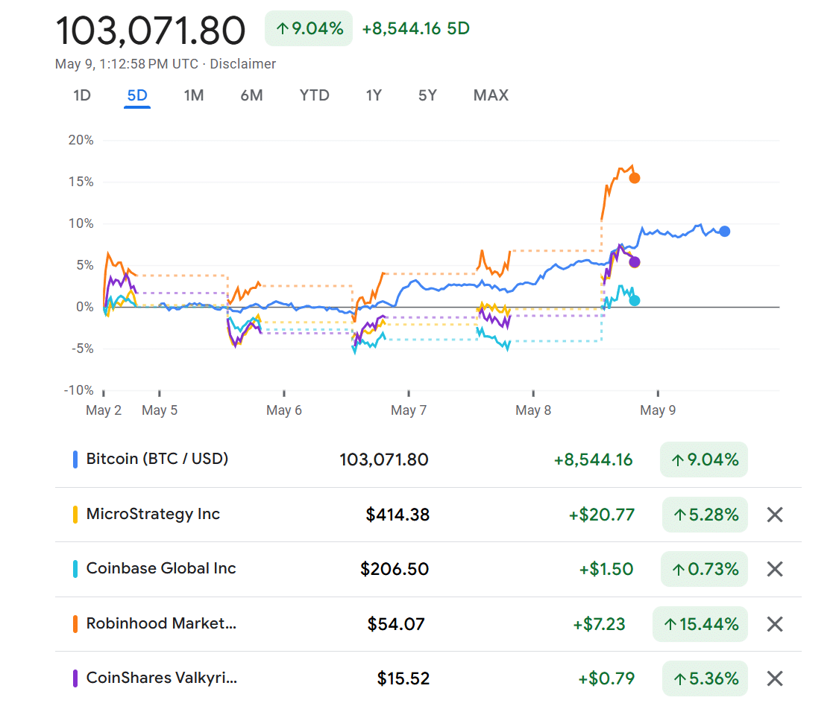Remove Robinhood Markets comparison with X
Viewport: 836px width, 706px height.
coord(775,624)
